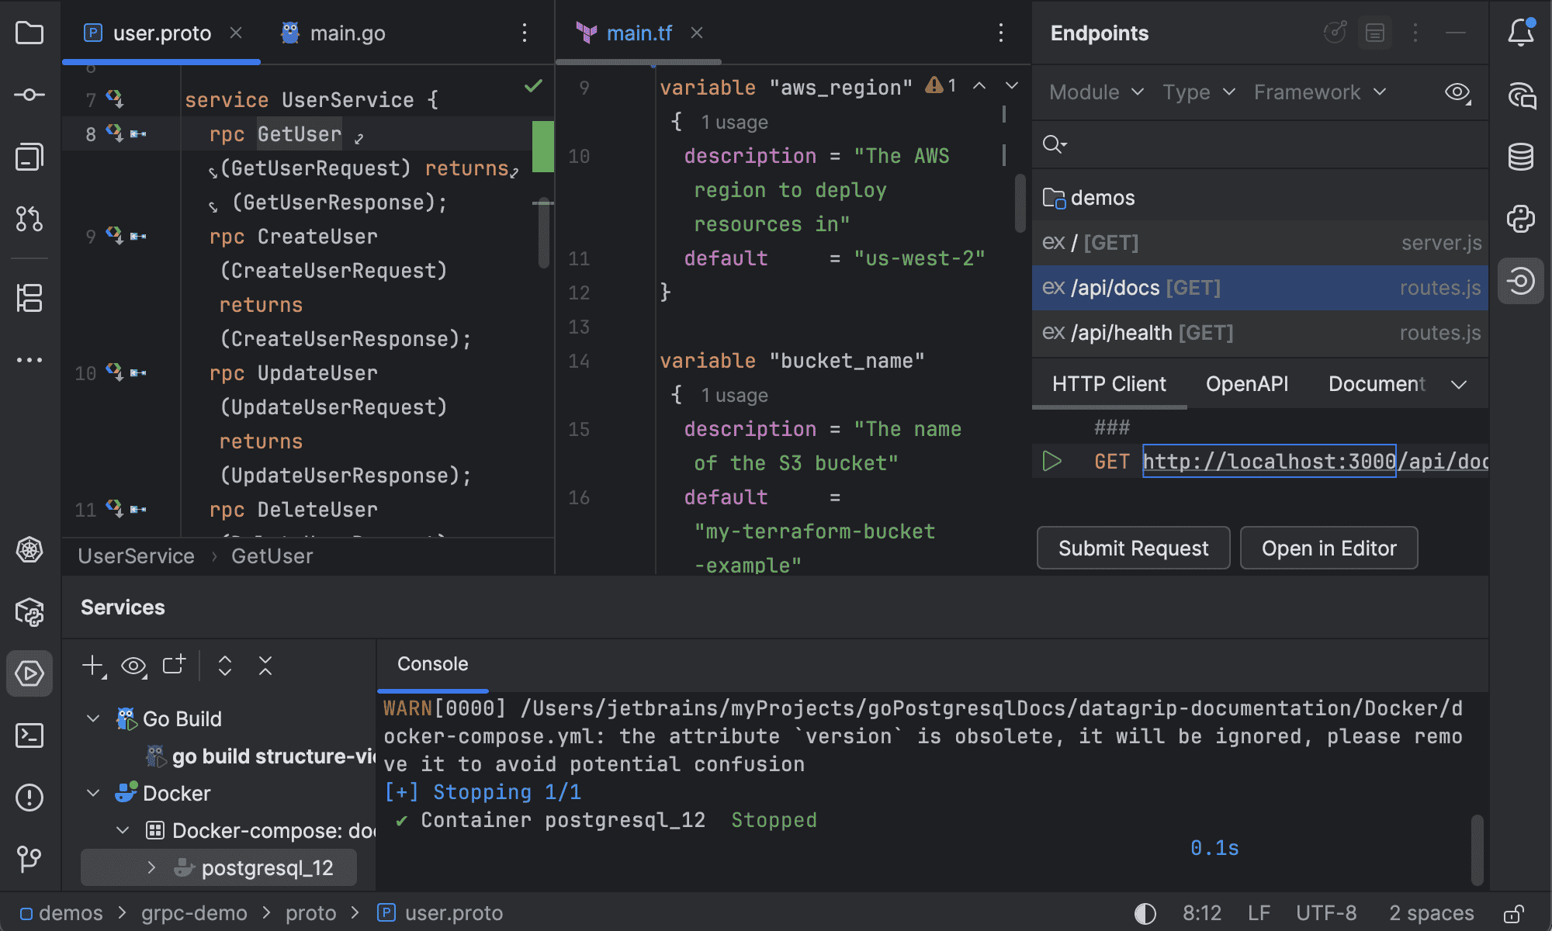Image resolution: width=1552 pixels, height=931 pixels.
Task: Open the Project folder tool window
Action: tap(29, 33)
